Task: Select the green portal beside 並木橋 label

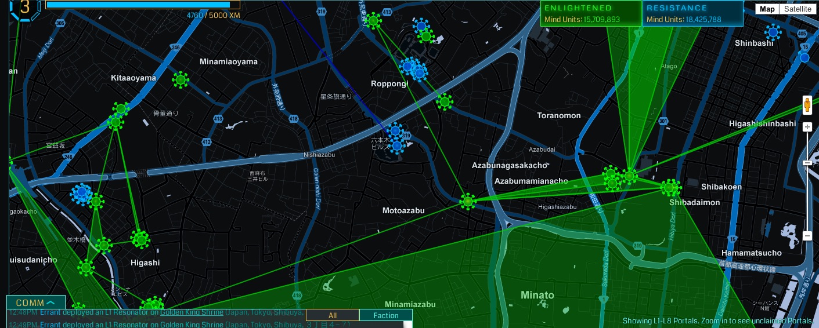Action: point(104,245)
